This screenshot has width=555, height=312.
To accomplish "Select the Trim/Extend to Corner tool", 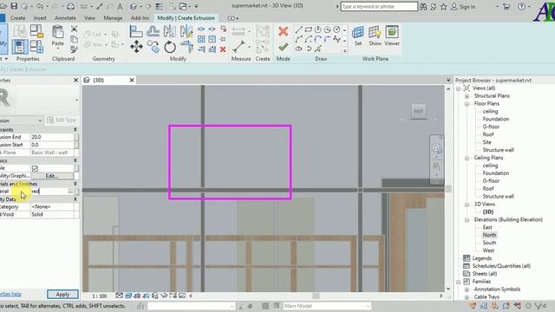I will pos(186,47).
